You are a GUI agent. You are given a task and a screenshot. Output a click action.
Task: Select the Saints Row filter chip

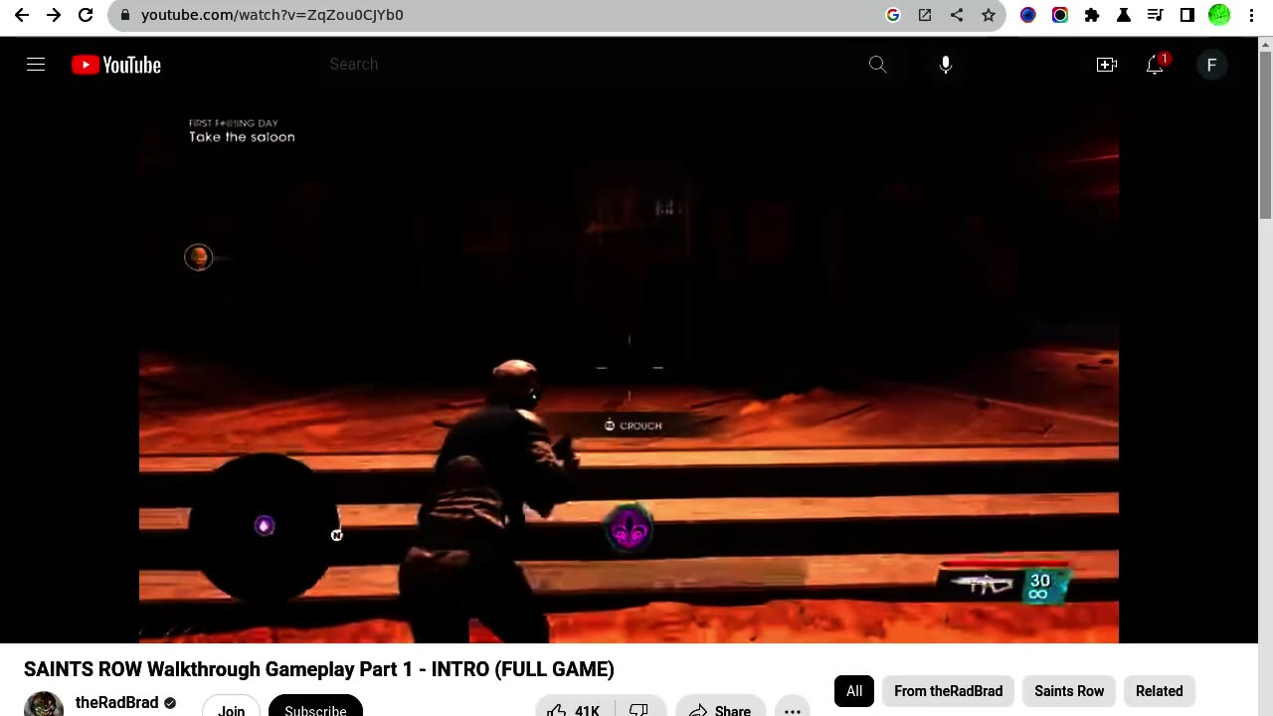pos(1069,691)
